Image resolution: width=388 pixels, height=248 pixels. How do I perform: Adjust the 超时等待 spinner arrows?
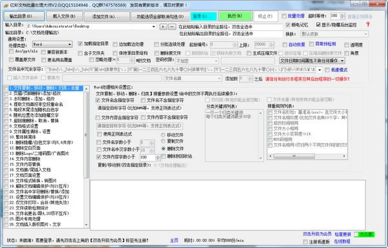pyautogui.click(x=343, y=16)
